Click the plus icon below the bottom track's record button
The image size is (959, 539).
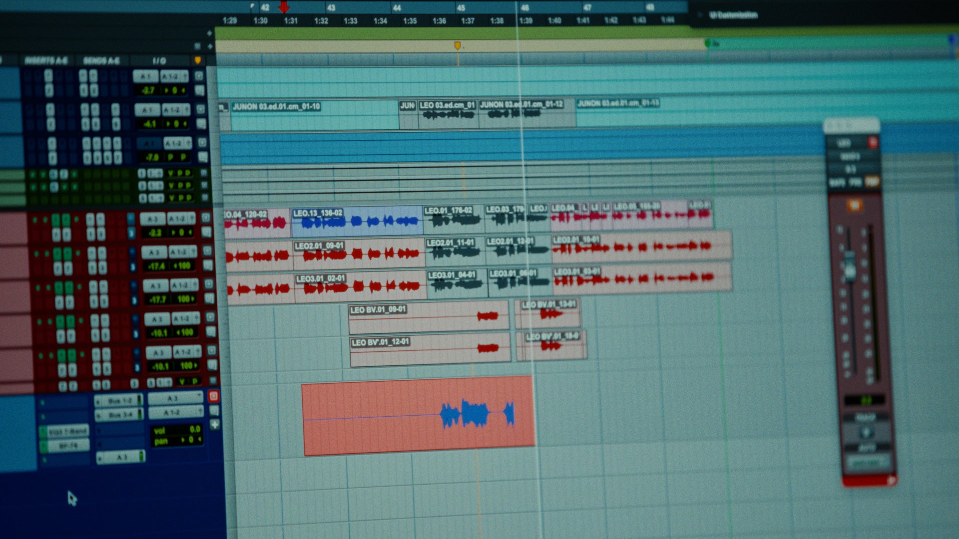(215, 424)
